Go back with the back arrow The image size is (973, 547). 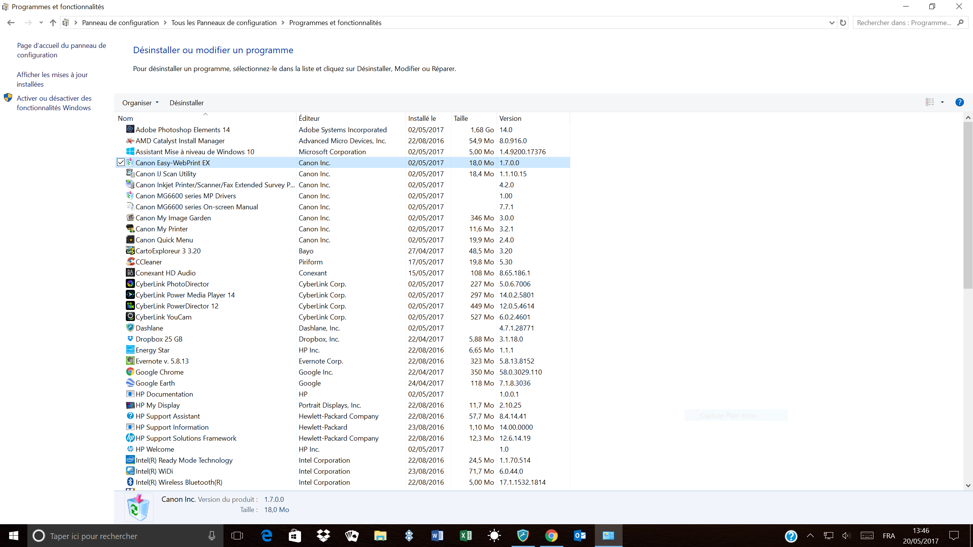[11, 23]
